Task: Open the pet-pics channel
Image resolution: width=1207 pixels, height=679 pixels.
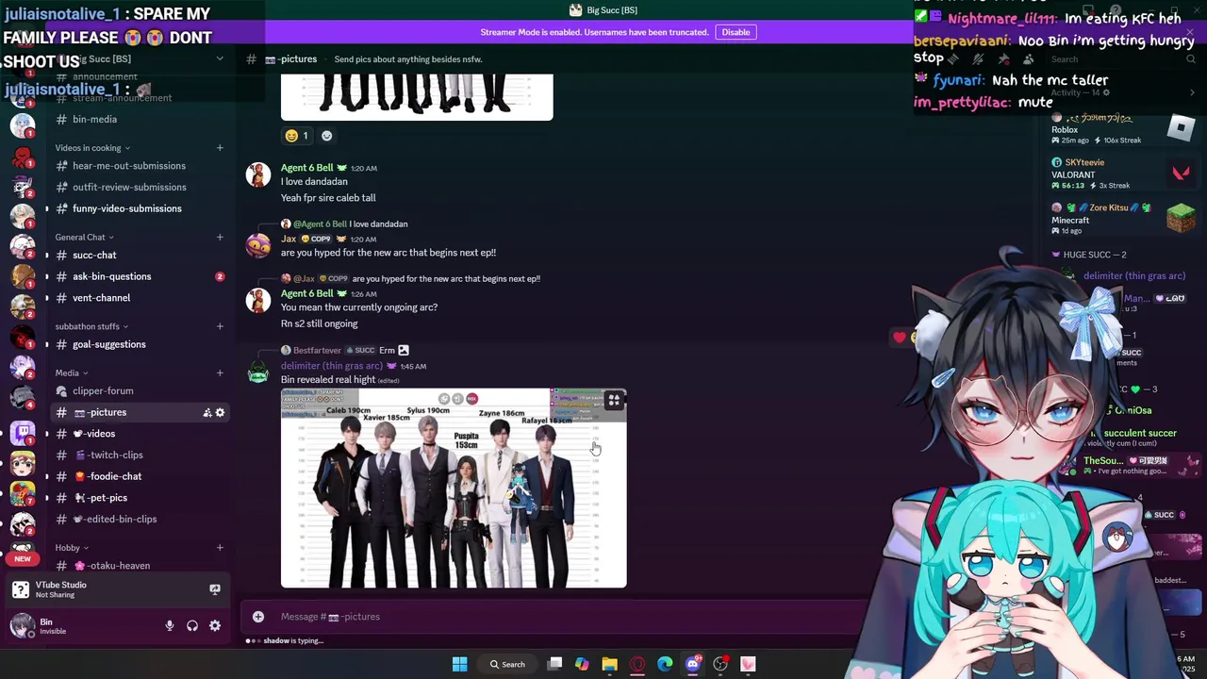Action: (140, 498)
